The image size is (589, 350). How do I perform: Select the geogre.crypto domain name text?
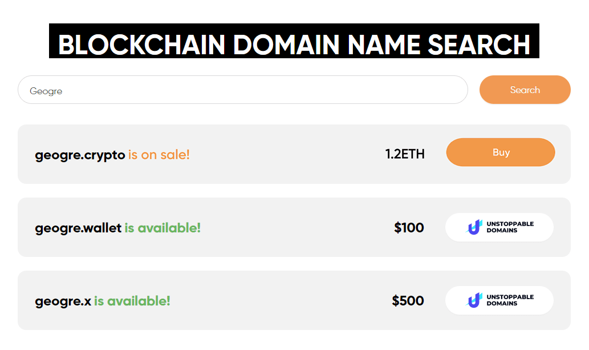[80, 155]
